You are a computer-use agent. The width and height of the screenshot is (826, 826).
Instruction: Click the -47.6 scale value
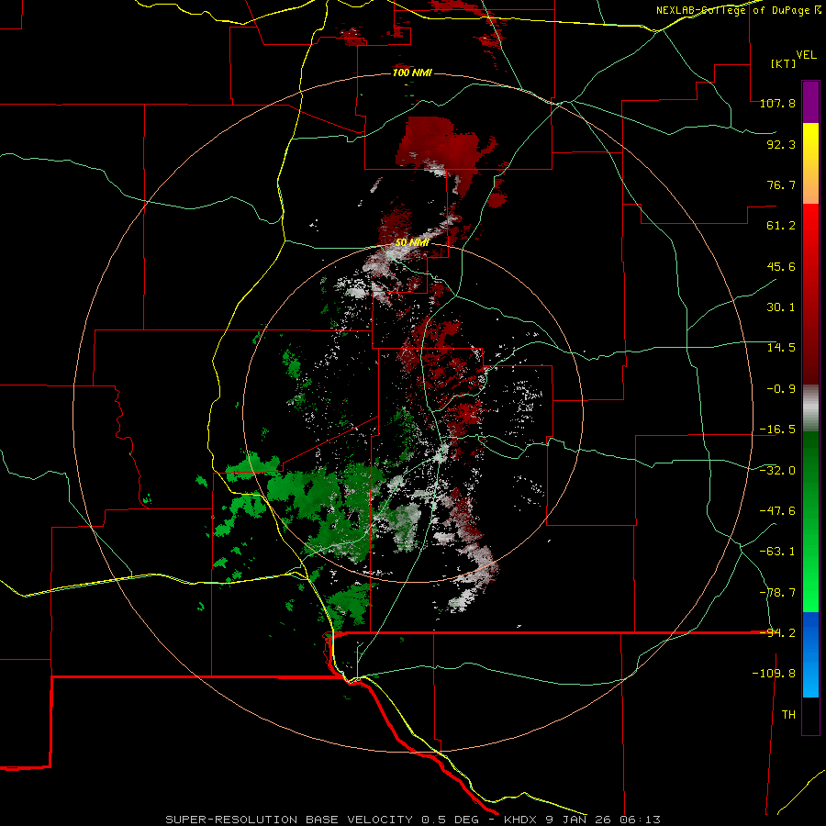[x=777, y=511]
